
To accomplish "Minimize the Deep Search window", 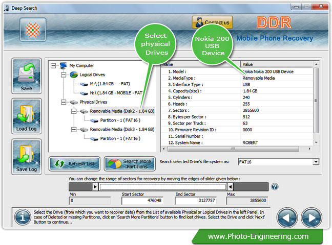I will pos(297,7).
